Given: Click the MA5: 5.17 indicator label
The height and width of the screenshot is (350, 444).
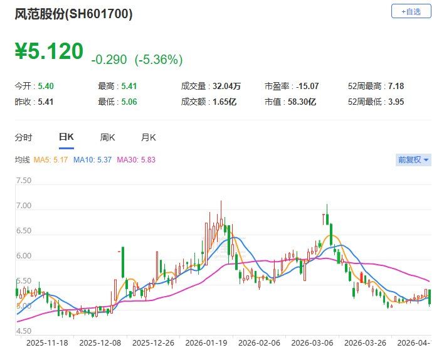Looking at the screenshot, I should [52, 160].
